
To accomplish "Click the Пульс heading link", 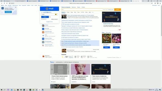I will [x=52, y=62].
